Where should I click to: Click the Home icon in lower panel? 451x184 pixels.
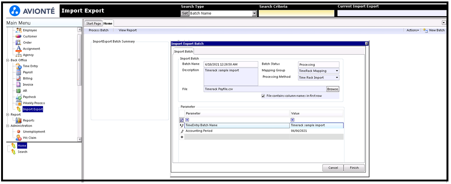pos(13,145)
